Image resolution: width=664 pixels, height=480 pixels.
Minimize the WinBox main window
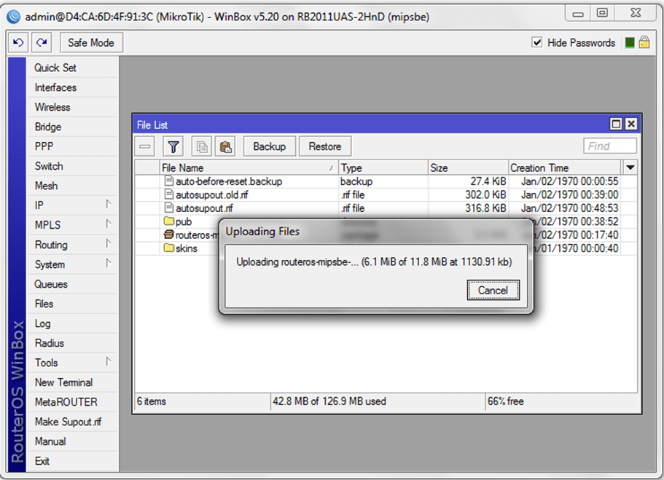point(577,14)
